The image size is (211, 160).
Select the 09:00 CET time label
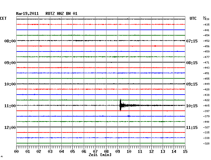click(x=10, y=63)
